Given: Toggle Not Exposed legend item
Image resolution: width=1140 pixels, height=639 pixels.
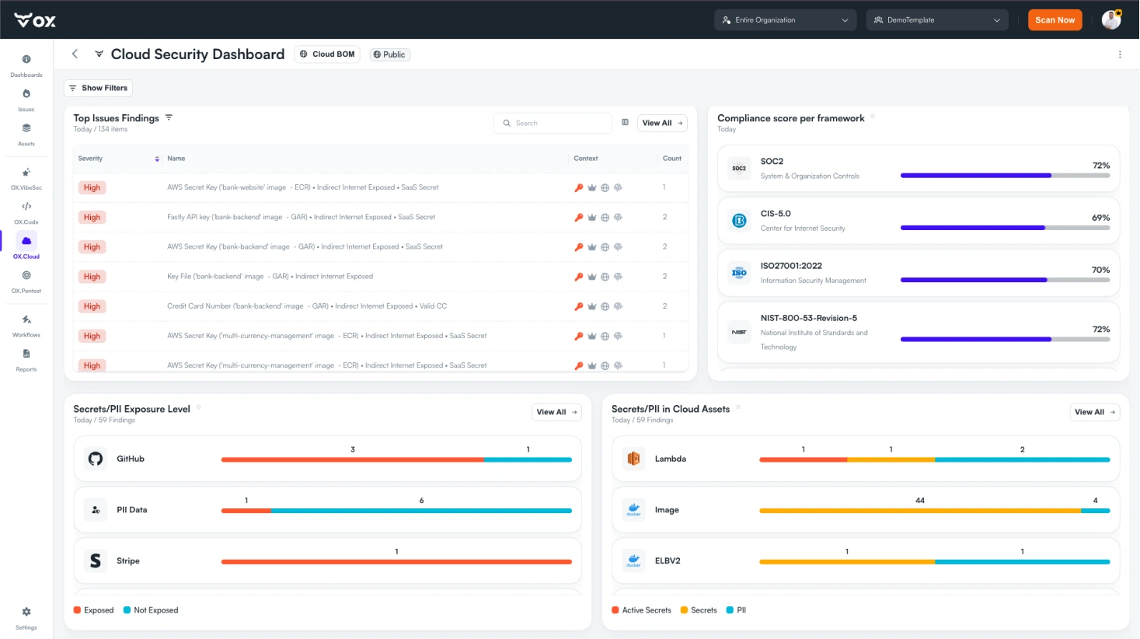Looking at the screenshot, I should tap(151, 610).
